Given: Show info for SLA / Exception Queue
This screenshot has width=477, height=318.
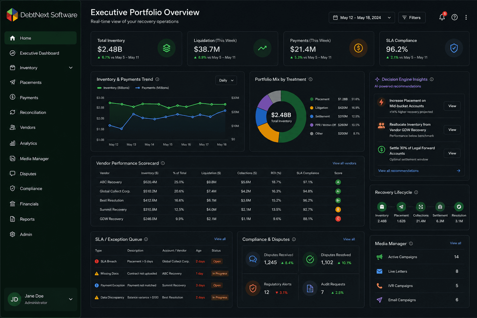Looking at the screenshot, I should pyautogui.click(x=146, y=239).
